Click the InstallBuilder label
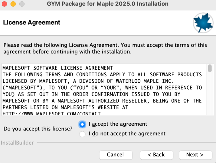Screen dimensions: 216x163 pyautogui.click(x=17, y=143)
